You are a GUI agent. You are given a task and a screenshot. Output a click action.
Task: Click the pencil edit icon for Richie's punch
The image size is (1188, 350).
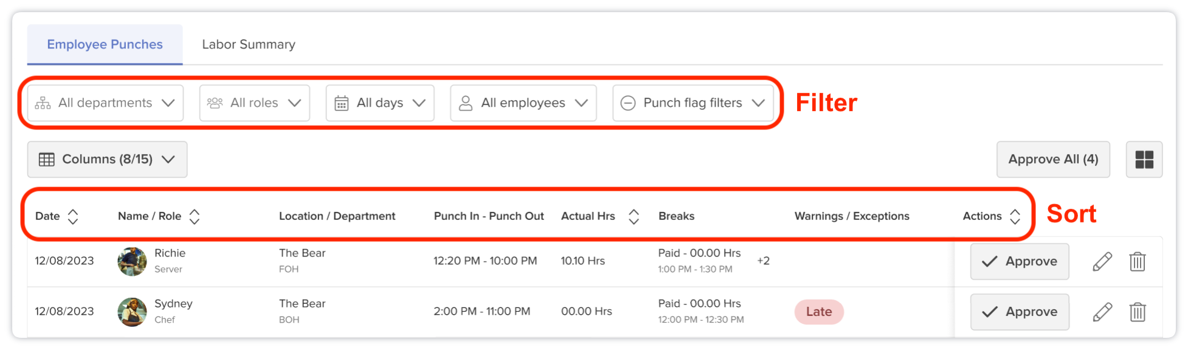[1102, 262]
